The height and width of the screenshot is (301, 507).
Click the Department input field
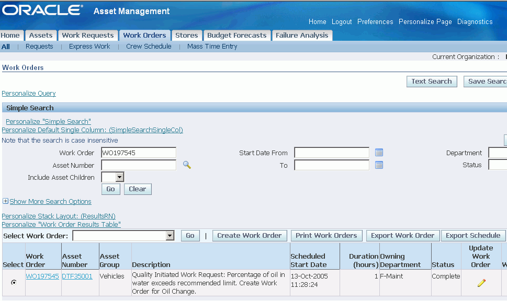(x=498, y=153)
